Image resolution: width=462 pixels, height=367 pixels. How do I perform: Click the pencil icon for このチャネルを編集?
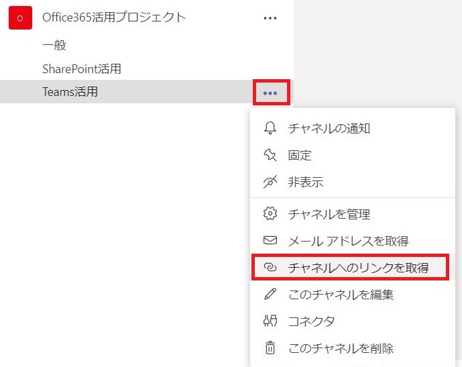[x=270, y=294]
